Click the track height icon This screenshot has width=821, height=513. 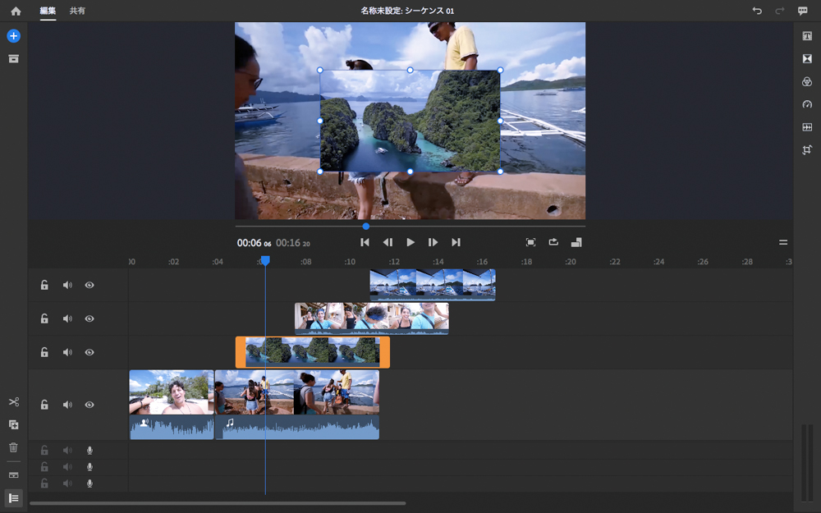[14, 475]
